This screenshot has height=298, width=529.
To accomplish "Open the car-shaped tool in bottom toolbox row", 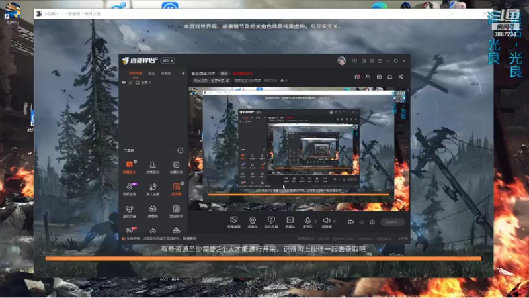I will point(176,230).
